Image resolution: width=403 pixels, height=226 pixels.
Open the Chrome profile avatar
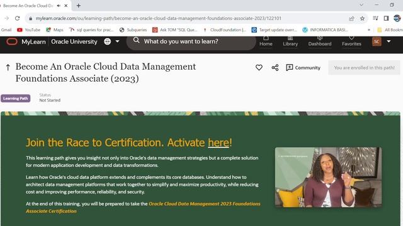(x=397, y=18)
